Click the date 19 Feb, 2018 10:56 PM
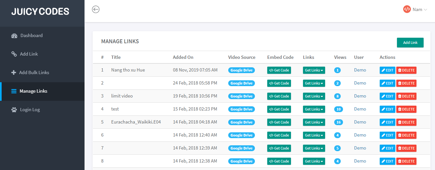The height and width of the screenshot is (170, 435). (x=195, y=96)
